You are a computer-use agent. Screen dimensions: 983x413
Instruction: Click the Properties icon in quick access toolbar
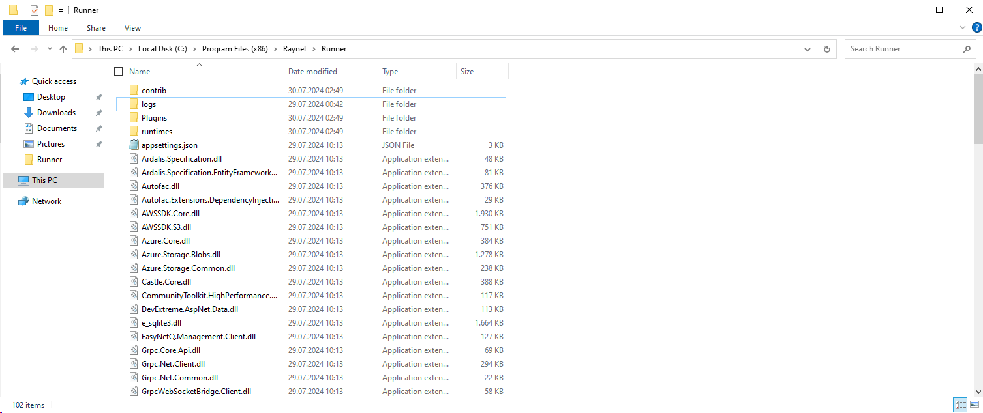point(35,10)
